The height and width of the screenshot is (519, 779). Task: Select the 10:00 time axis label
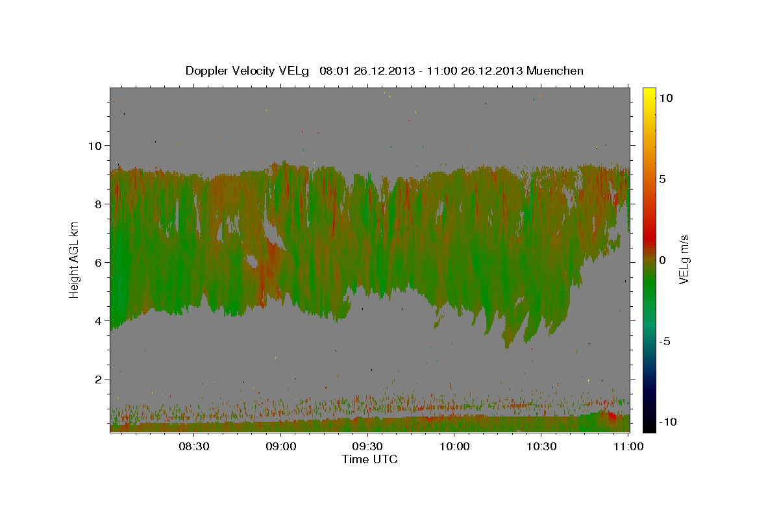pos(454,447)
